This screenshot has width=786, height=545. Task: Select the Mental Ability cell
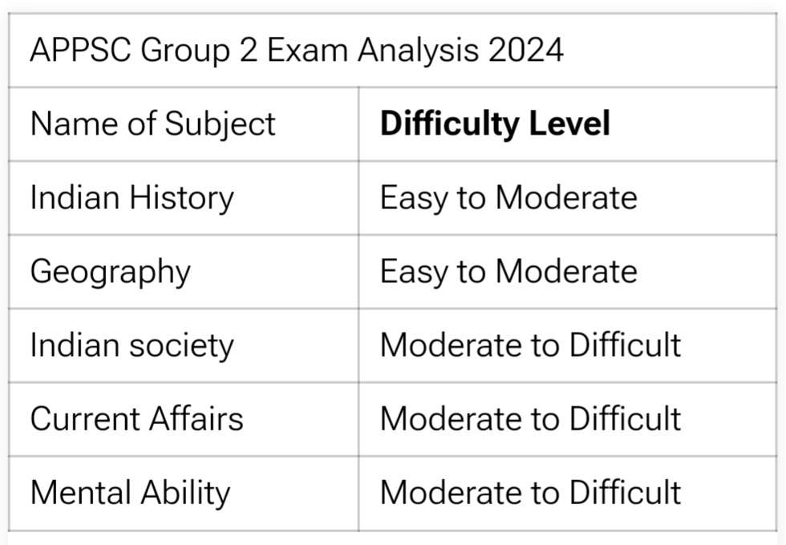130,493
